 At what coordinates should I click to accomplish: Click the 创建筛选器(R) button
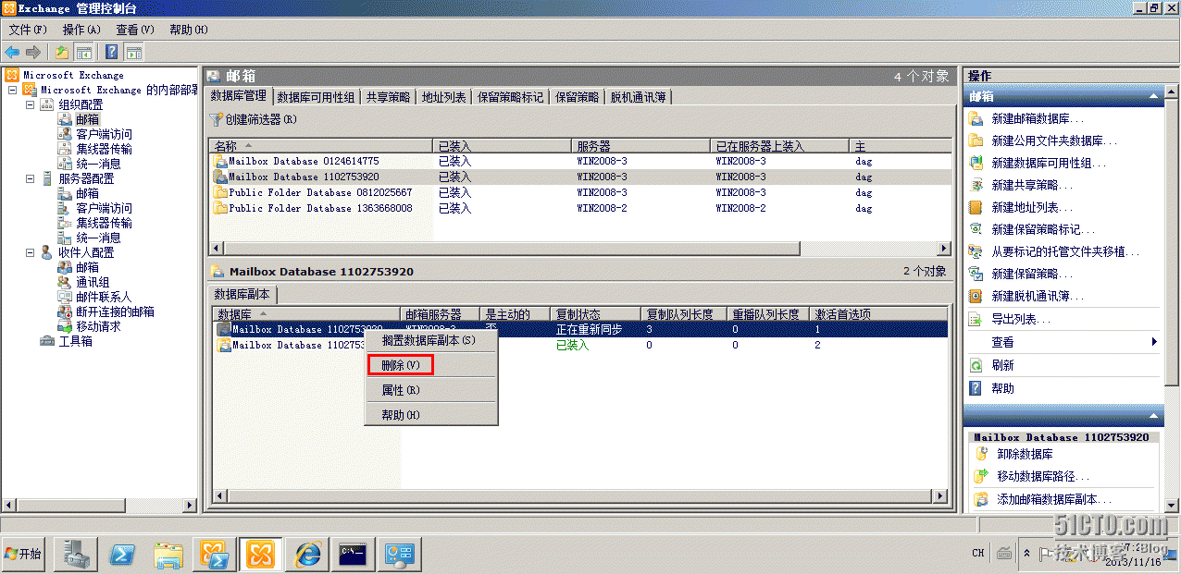point(255,119)
